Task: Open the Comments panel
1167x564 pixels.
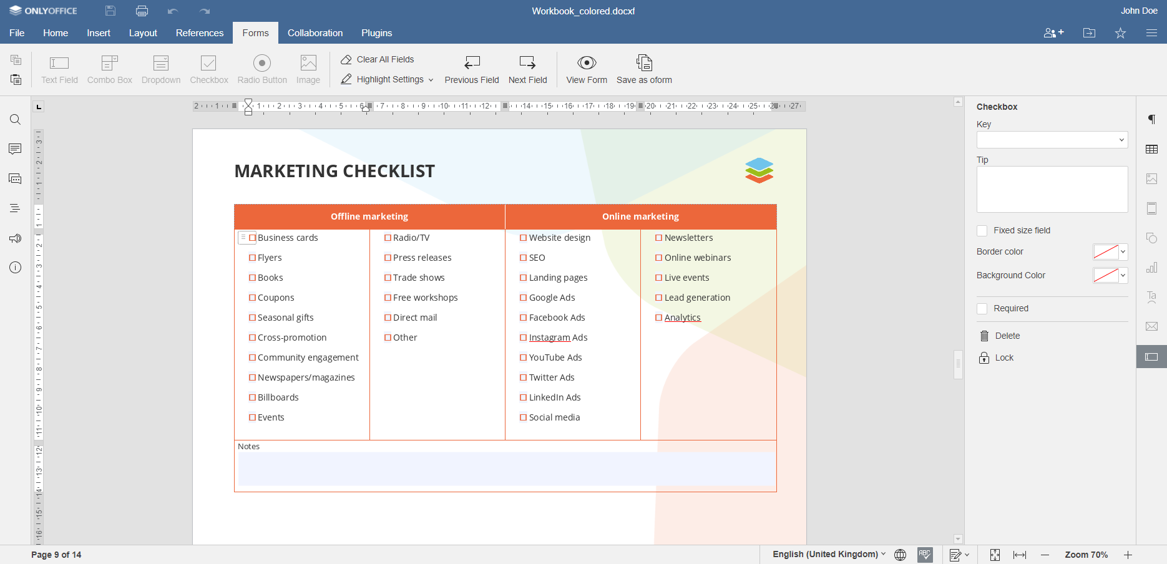Action: coord(15,148)
